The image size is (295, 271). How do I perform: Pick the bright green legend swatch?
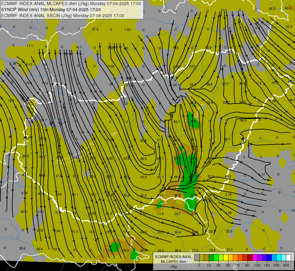(x=216, y=257)
